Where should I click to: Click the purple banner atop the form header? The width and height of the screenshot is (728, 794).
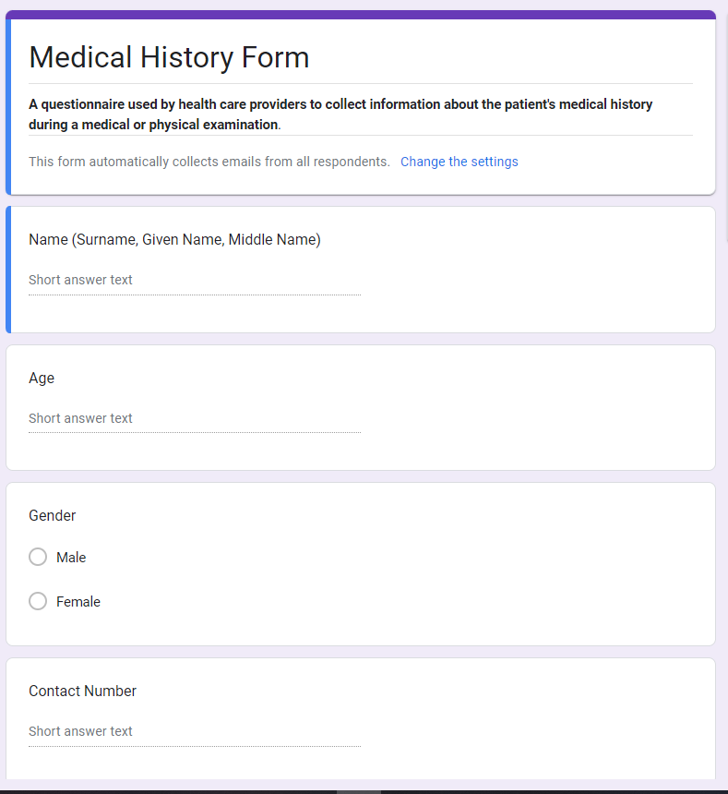361,15
